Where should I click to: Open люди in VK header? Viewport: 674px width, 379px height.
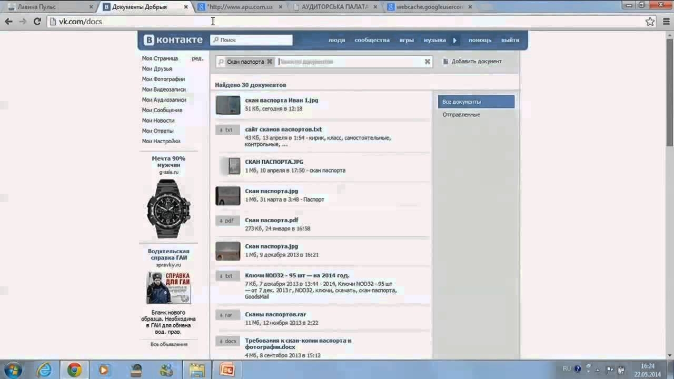pyautogui.click(x=337, y=40)
